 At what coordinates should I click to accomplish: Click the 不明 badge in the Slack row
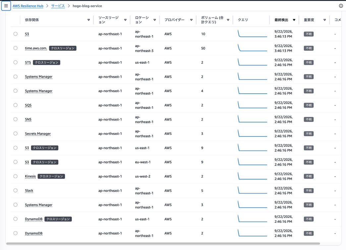click(309, 191)
